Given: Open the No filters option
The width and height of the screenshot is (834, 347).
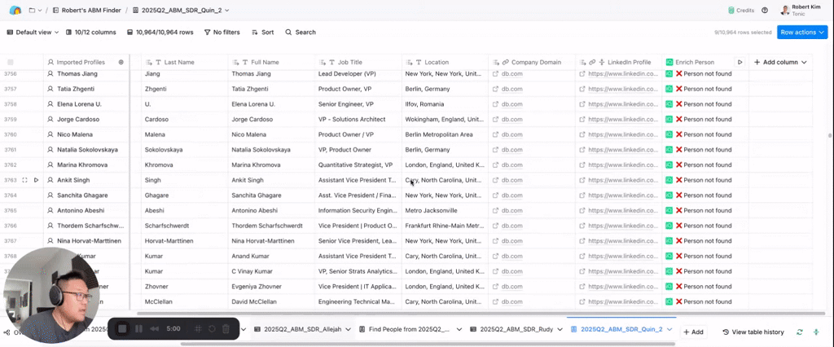Looking at the screenshot, I should tap(221, 33).
